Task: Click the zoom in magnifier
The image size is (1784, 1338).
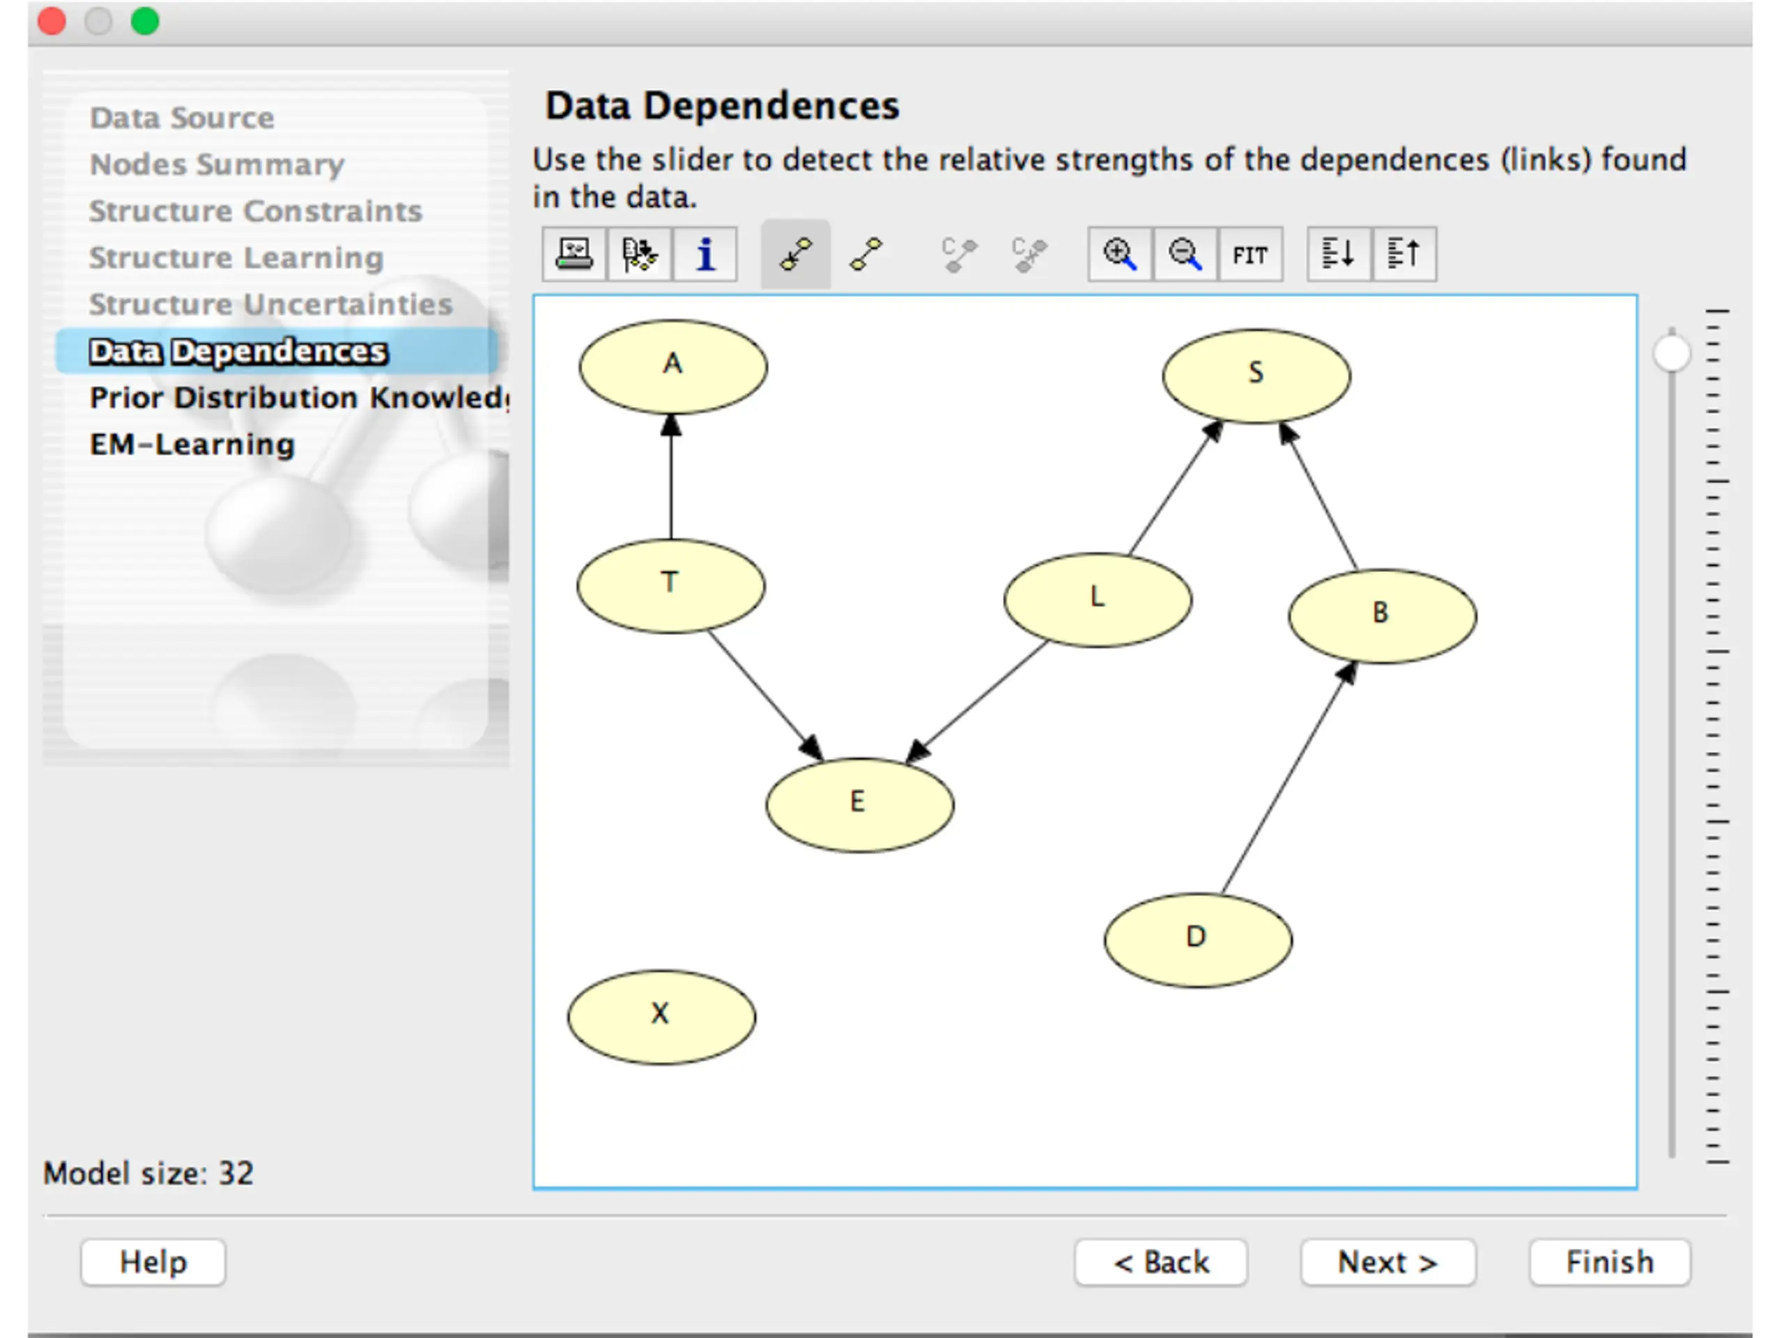Action: point(1121,254)
